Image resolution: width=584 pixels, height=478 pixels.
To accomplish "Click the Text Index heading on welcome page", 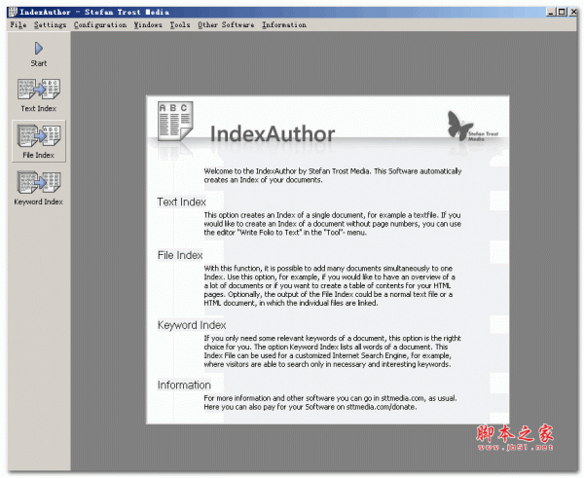I will pos(181,202).
